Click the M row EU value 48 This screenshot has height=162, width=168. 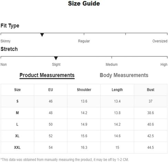point(51,113)
